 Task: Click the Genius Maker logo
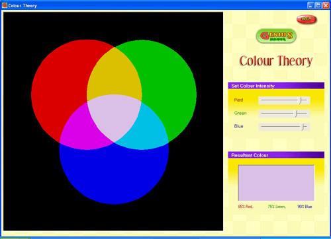point(276,36)
